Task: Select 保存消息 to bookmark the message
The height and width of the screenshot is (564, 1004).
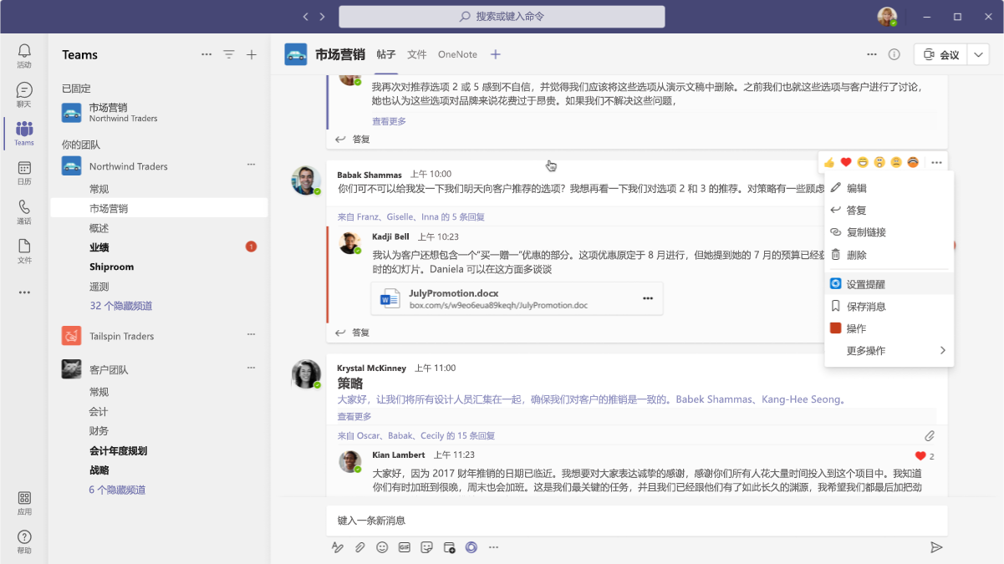Action: pos(865,307)
